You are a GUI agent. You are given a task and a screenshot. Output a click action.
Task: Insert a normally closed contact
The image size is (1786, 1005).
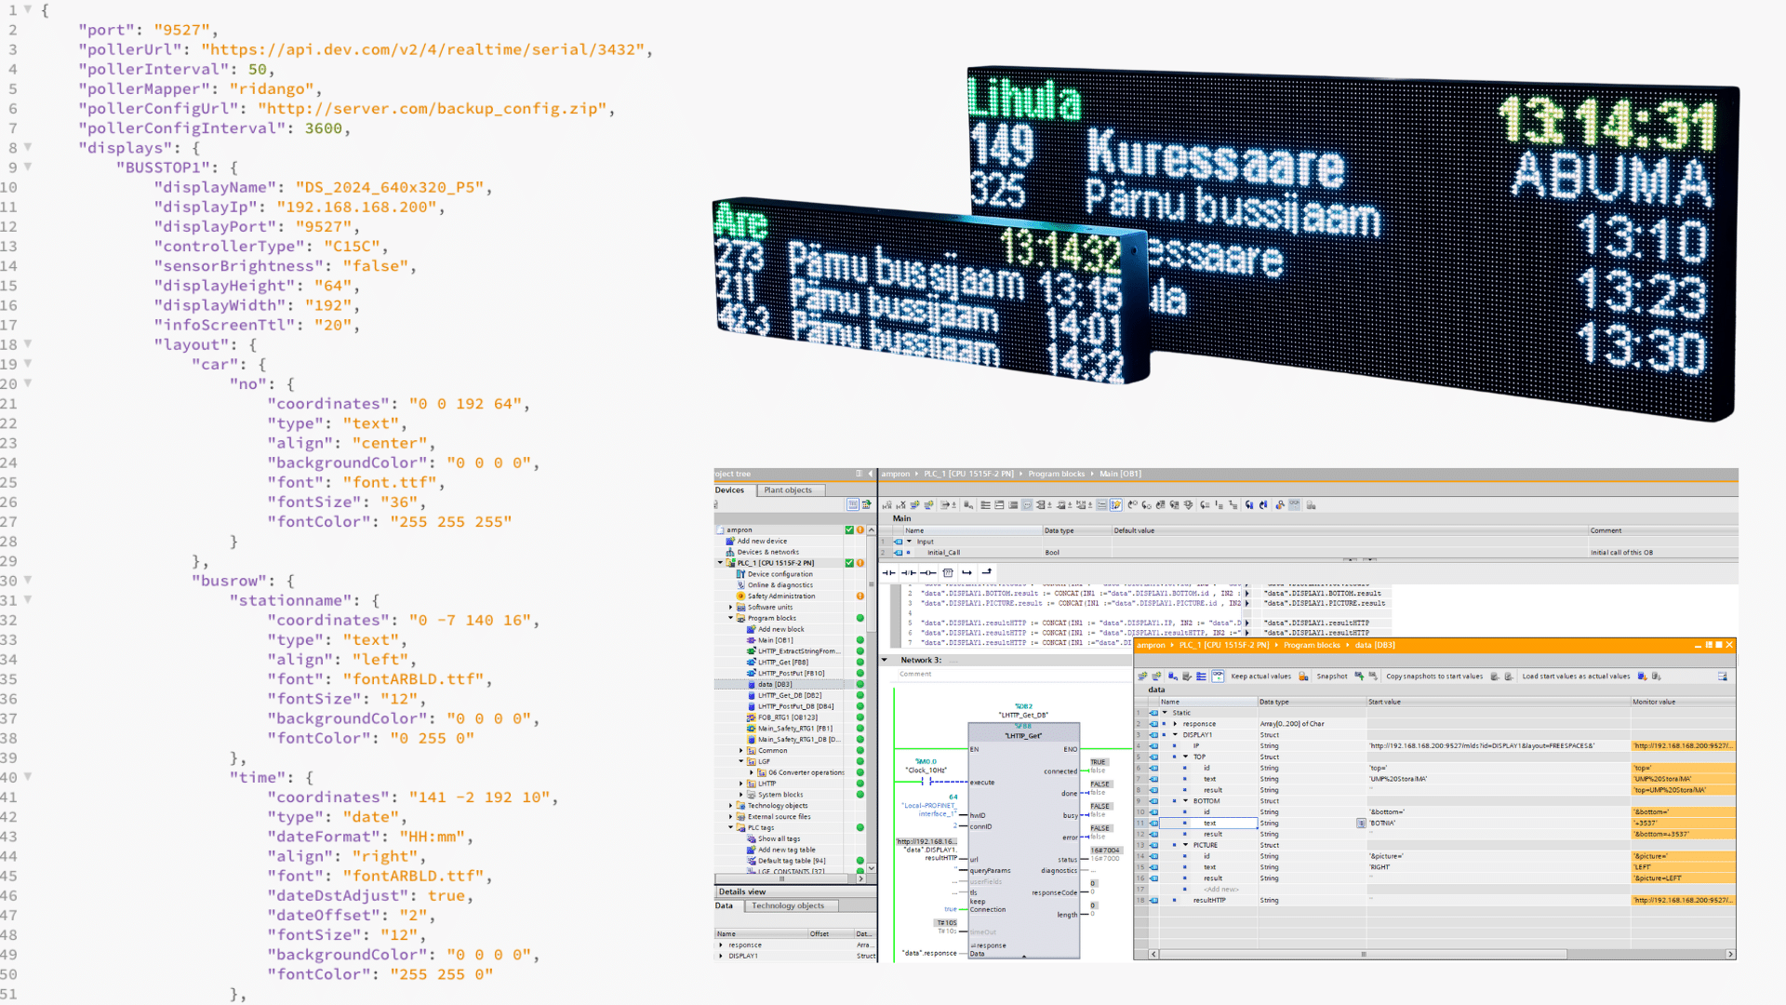908,572
